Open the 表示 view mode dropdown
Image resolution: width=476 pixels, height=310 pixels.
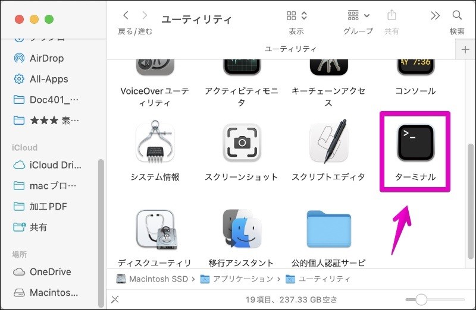tap(296, 15)
